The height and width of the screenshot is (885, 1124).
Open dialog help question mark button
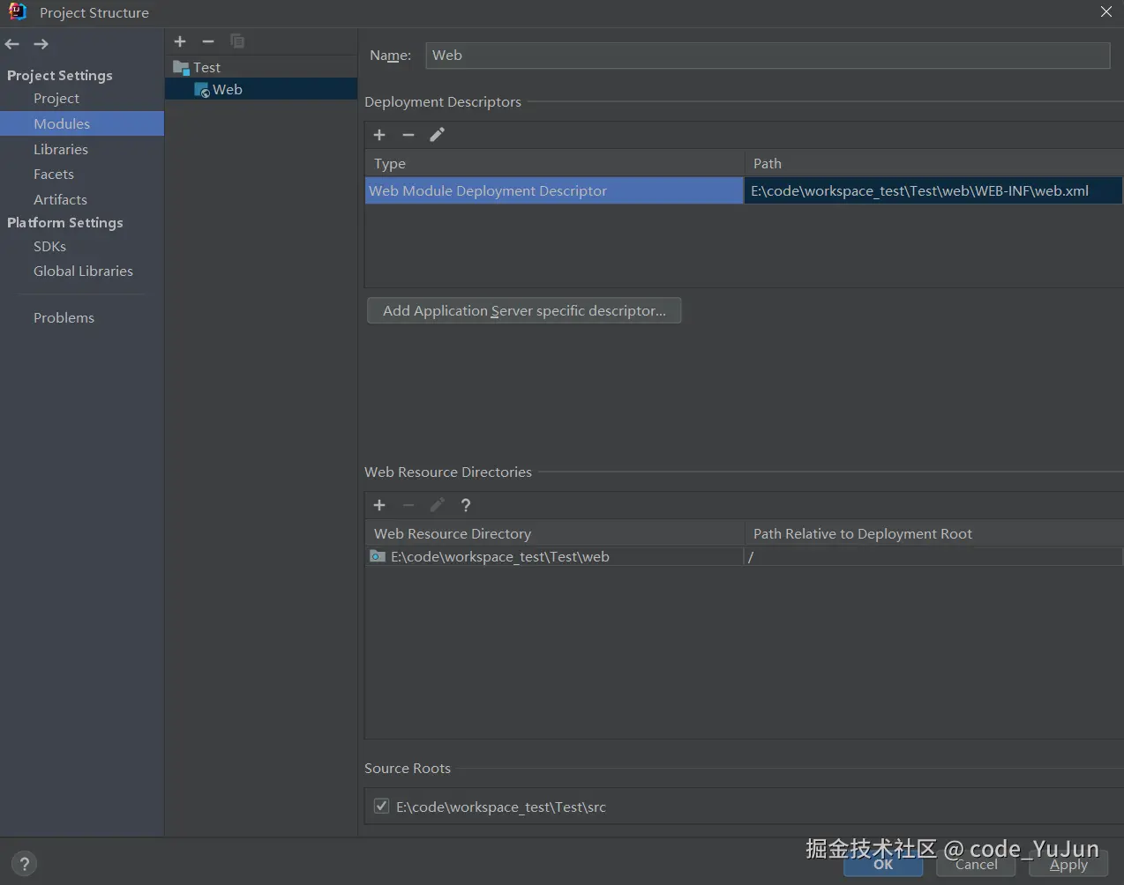click(25, 864)
